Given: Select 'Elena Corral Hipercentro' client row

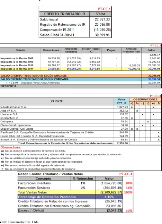Looking at the screenshot, I should tap(81, 125).
